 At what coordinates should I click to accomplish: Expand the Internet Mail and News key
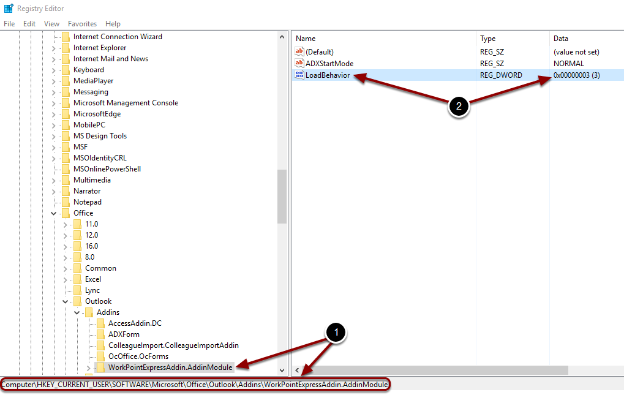pos(54,59)
